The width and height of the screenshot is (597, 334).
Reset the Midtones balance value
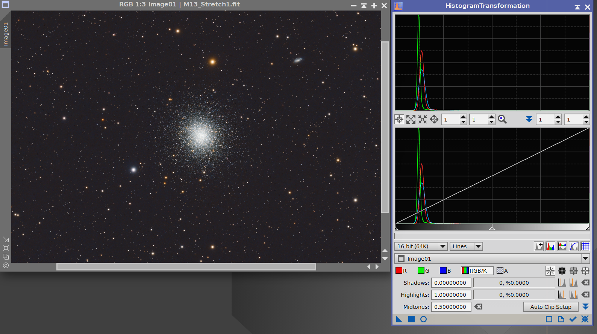coord(478,307)
